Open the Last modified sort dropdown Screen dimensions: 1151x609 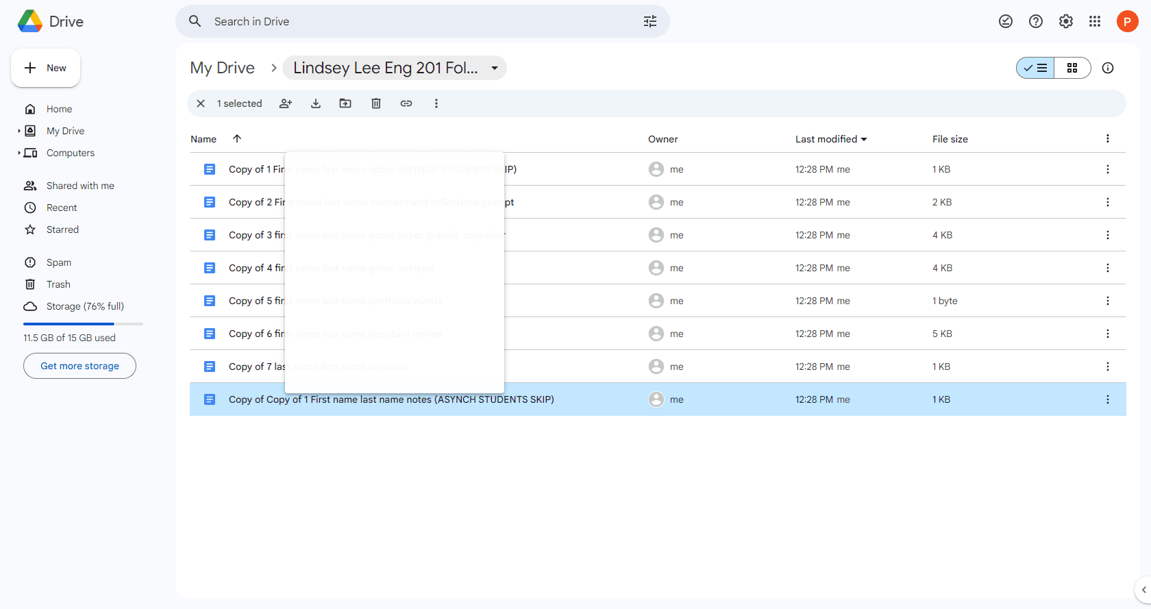pos(831,139)
